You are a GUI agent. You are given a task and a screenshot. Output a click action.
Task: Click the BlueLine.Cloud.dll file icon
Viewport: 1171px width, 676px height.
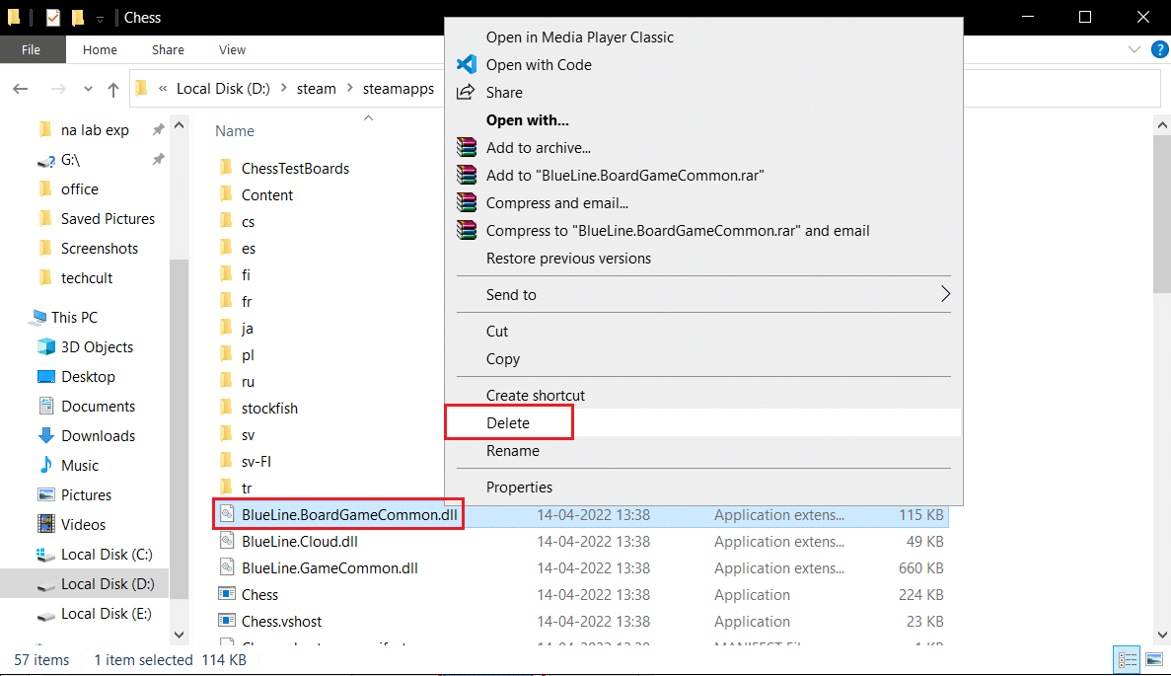click(226, 541)
